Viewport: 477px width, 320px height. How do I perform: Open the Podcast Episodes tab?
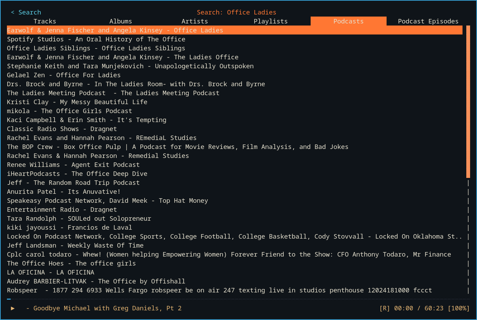pyautogui.click(x=428, y=21)
